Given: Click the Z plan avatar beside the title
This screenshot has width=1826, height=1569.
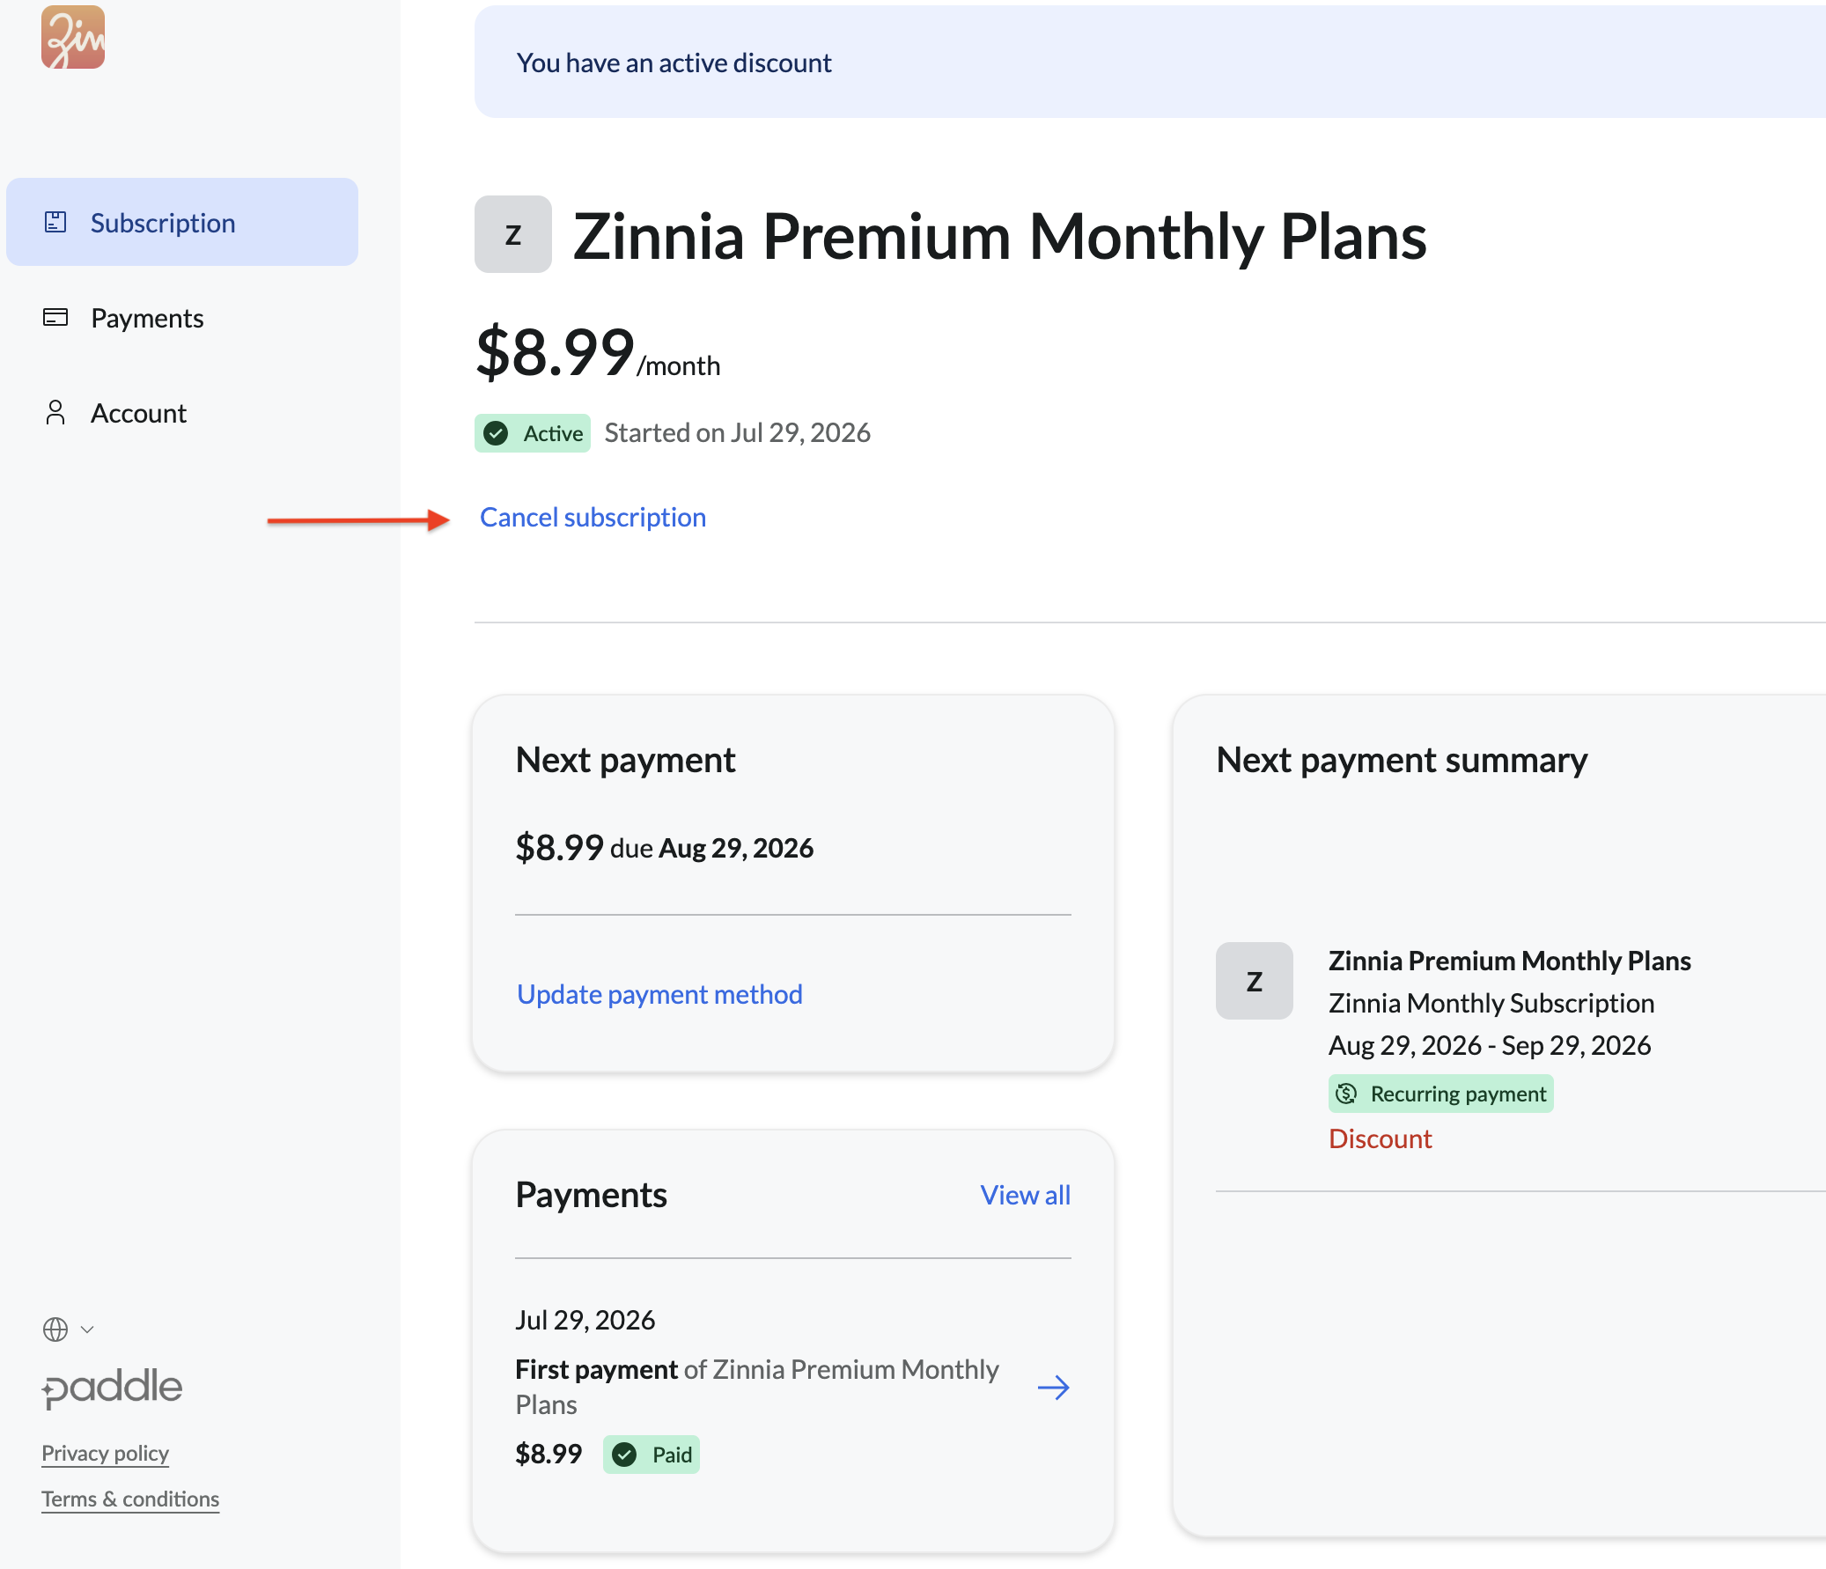Looking at the screenshot, I should [x=513, y=234].
